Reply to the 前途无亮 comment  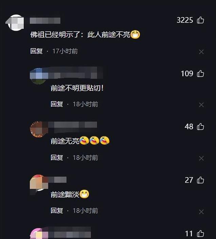57,158
